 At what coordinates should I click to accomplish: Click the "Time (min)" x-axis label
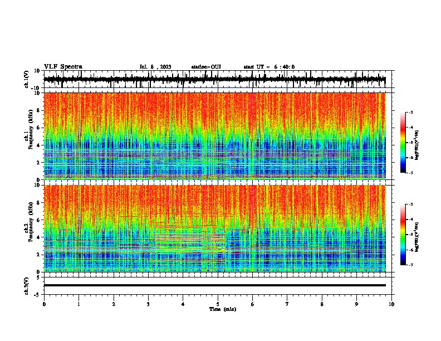pyautogui.click(x=223, y=309)
